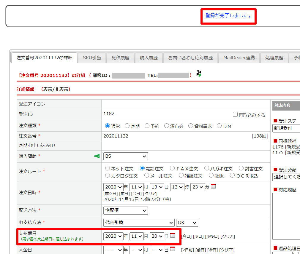Expand the 購入店舗 BS dropdown
Image resolution: width=300 pixels, height=254 pixels.
[x=125, y=156]
